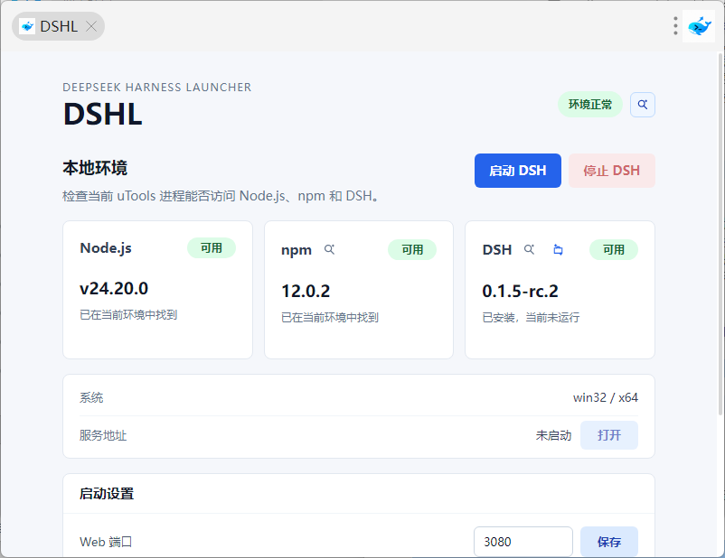This screenshot has height=558, width=725.
Task: Click the 已安装，当前未运行 status text
Action: [531, 317]
